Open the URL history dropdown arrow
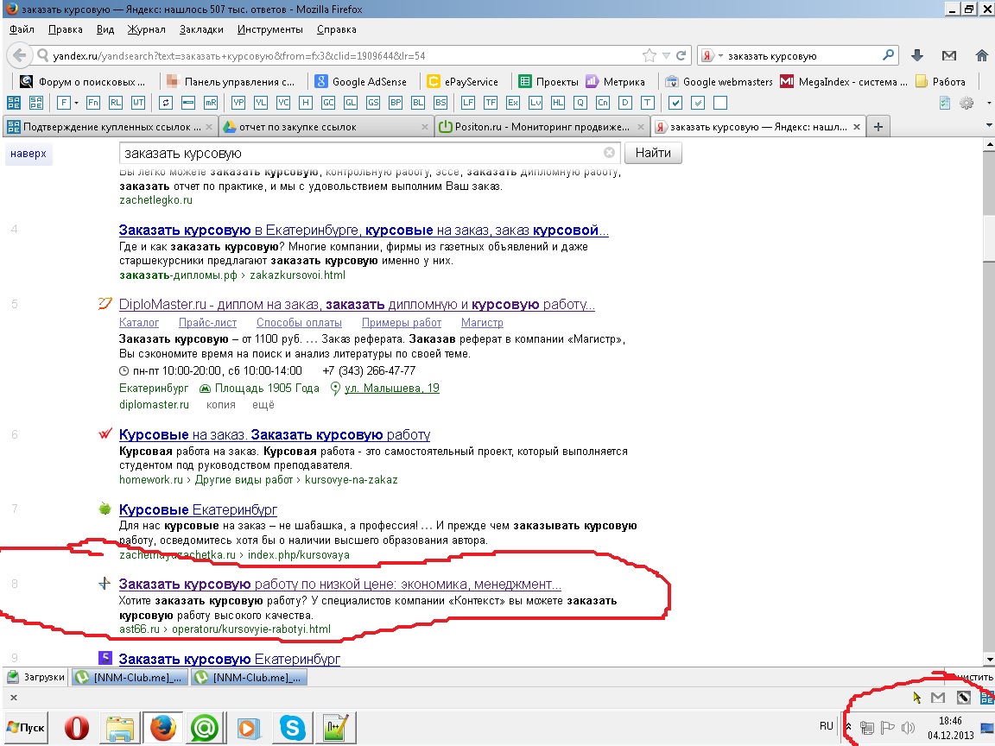 [666, 56]
